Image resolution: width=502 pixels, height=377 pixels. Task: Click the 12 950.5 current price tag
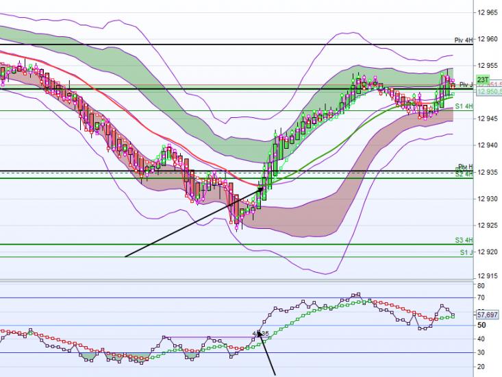click(x=489, y=92)
